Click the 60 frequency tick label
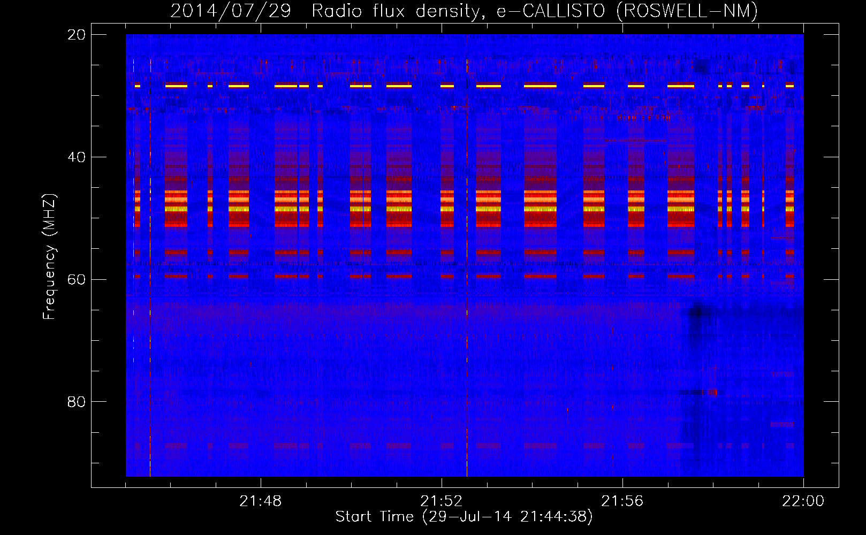 (77, 280)
